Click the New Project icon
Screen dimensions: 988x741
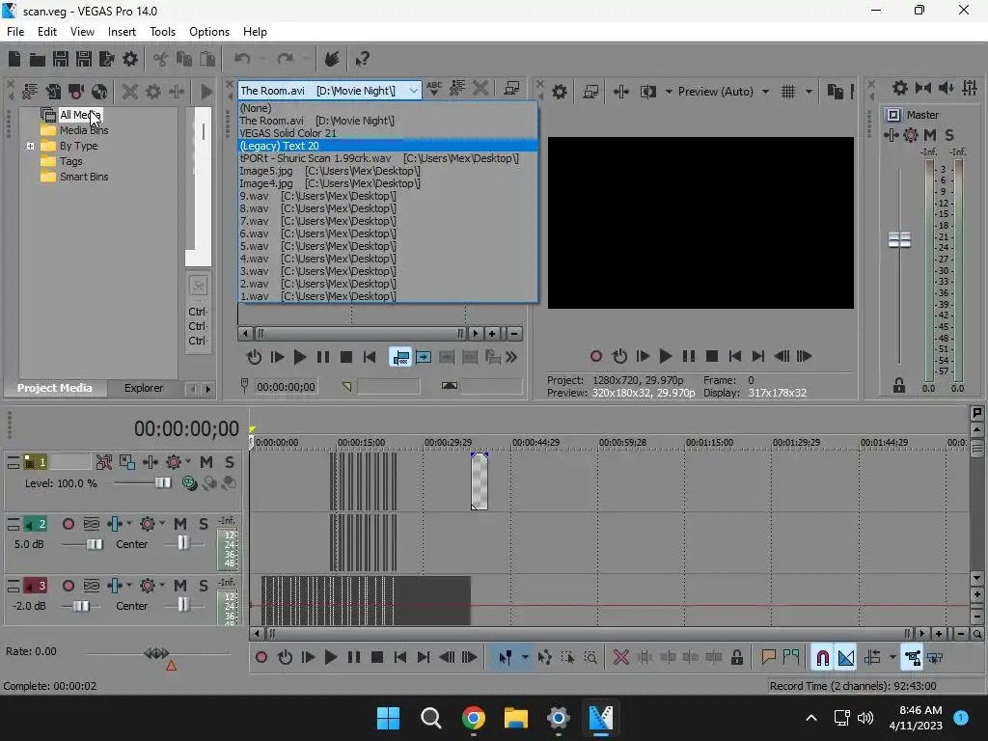coord(14,59)
